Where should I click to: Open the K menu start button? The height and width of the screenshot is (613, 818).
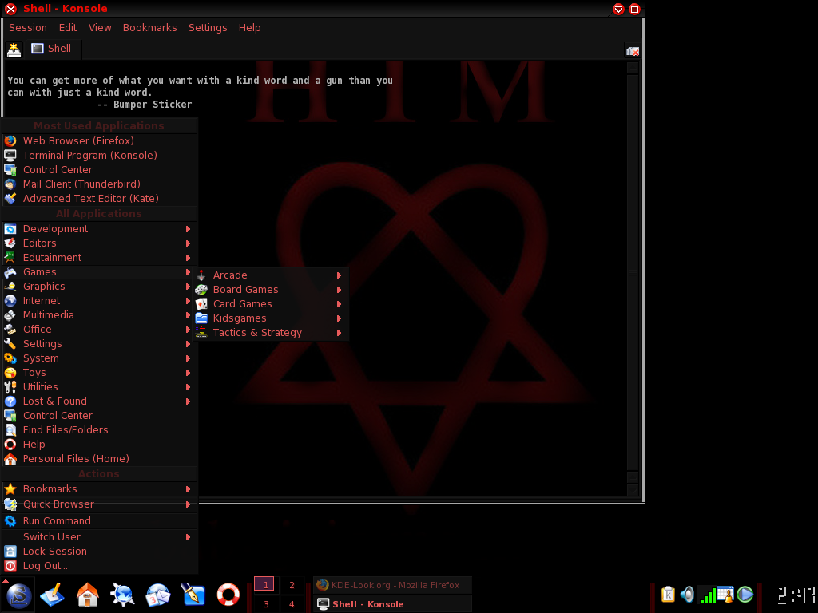18,595
